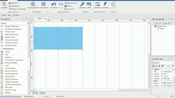Viewport: 175px width, 98px height.
Task: Click Select All (Выделить всё)
Action: pyautogui.click(x=71, y=3)
